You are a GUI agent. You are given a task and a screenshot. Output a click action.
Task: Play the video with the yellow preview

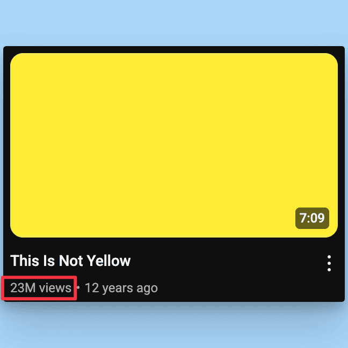[x=174, y=145]
